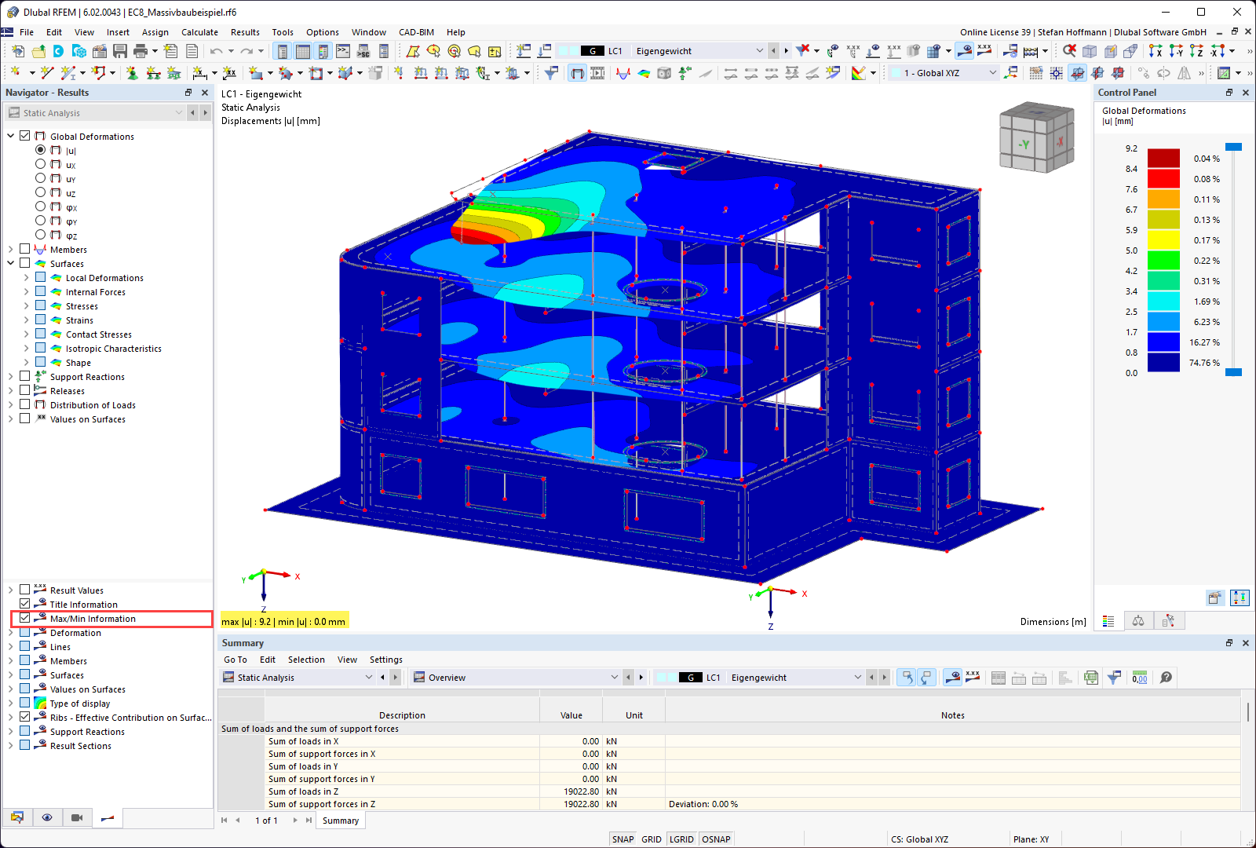Screen dimensions: 1256x848
Task: Click the navigator Data tab icon at bottom
Action: 17,817
